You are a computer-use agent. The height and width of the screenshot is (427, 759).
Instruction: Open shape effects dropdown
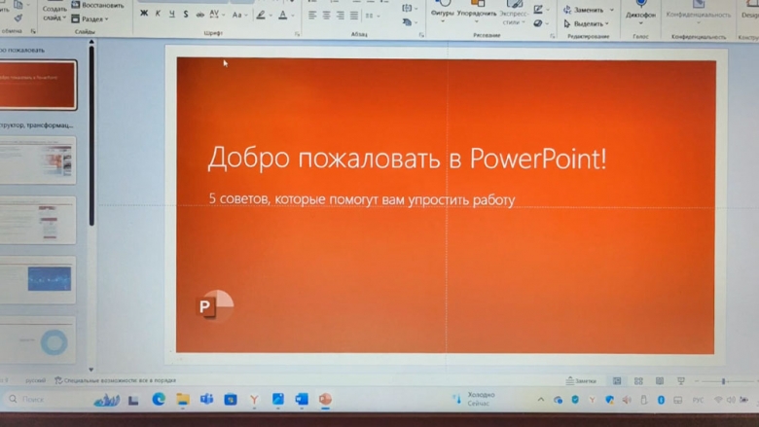541,23
